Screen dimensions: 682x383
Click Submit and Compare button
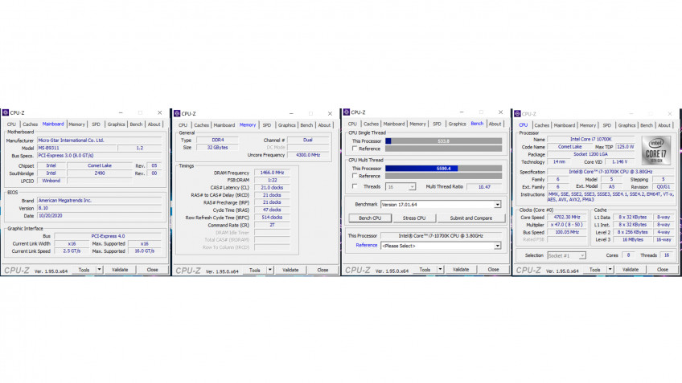(x=471, y=218)
